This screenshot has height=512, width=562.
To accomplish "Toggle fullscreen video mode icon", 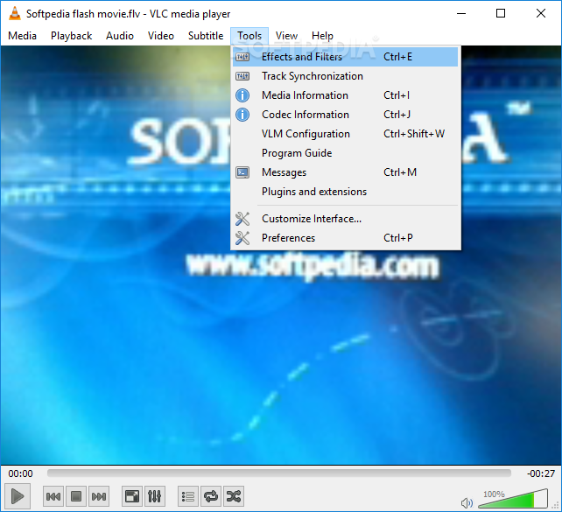I will tap(132, 496).
